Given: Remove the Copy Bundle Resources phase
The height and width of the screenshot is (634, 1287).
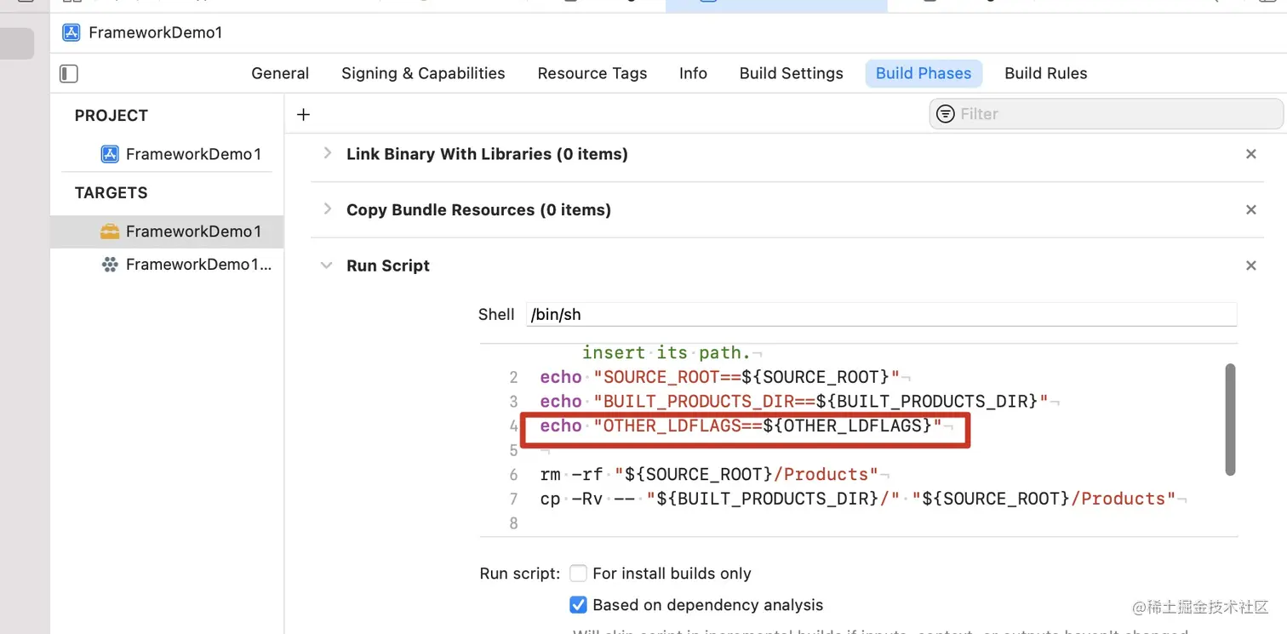Looking at the screenshot, I should pos(1251,210).
